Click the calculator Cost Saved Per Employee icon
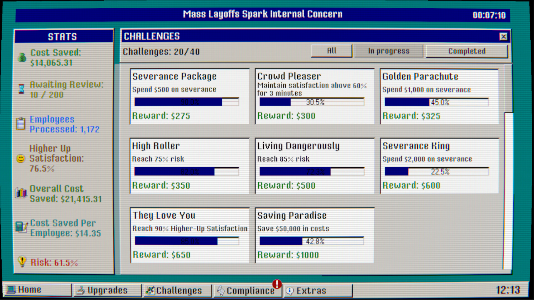 tap(21, 227)
